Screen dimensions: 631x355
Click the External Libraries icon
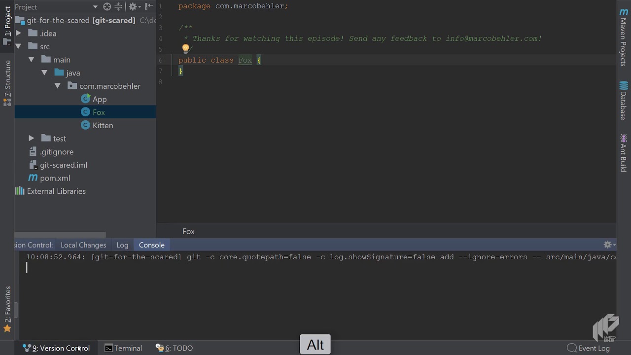[x=20, y=191]
